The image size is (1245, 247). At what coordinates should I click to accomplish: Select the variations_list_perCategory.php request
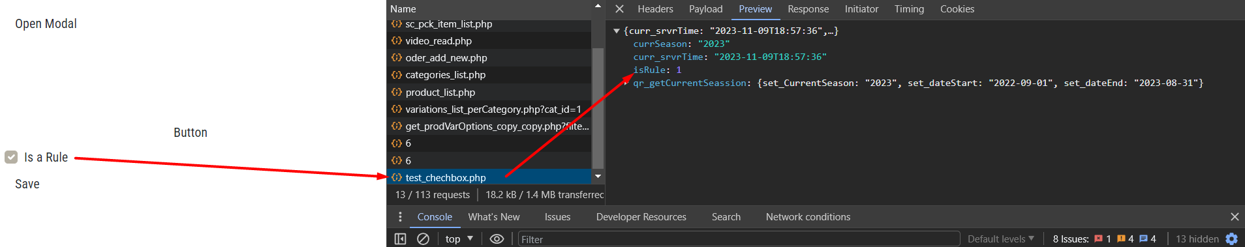(x=489, y=109)
